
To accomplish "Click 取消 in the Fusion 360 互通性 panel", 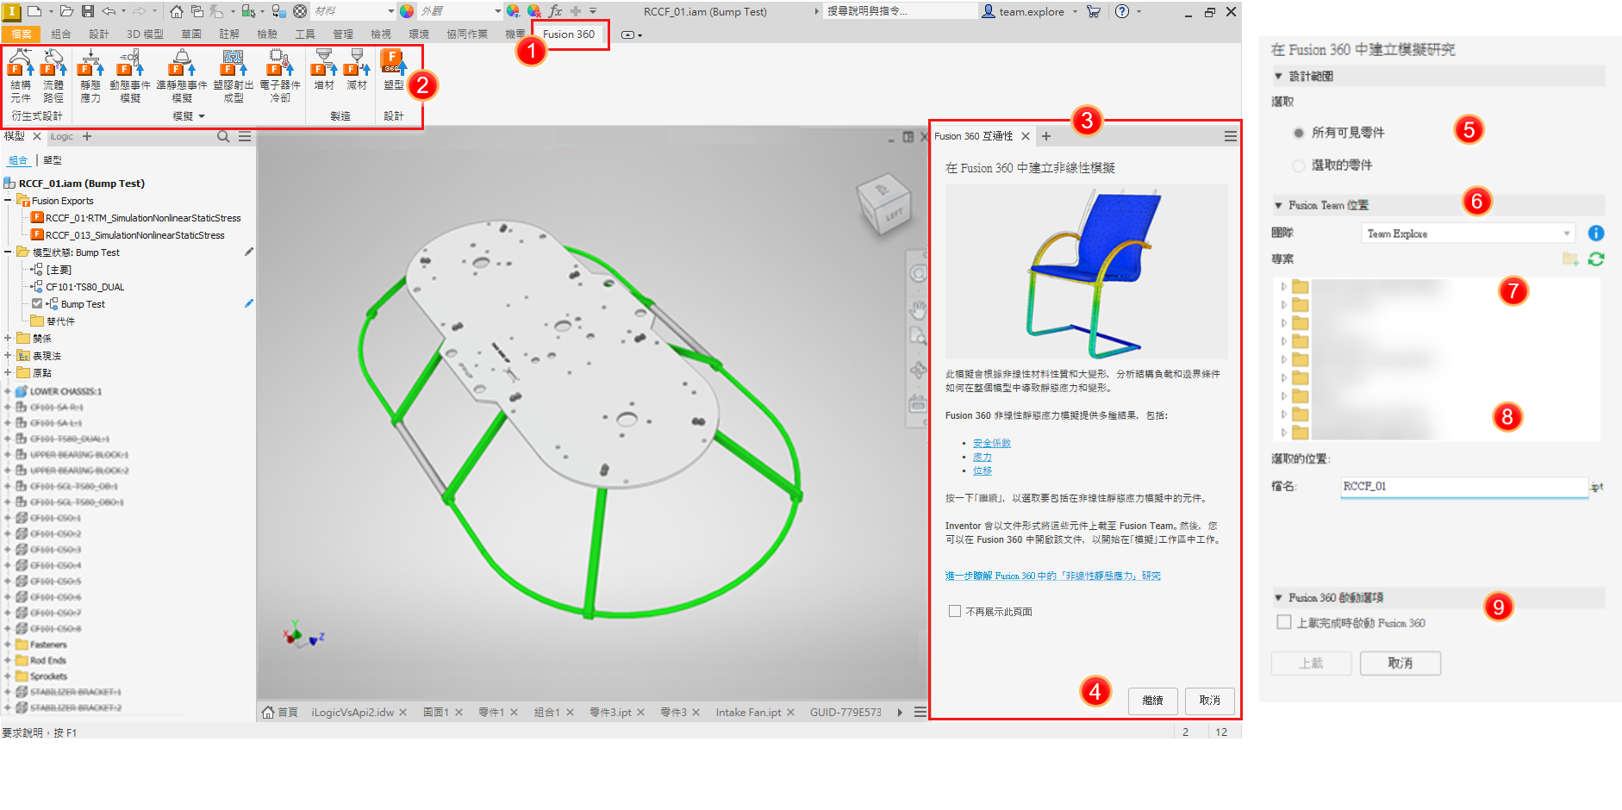I will tap(1210, 701).
